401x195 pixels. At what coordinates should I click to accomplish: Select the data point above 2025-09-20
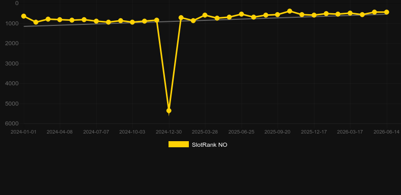tap(278, 15)
